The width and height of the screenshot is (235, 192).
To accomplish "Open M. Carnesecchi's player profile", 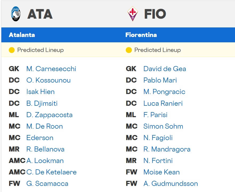I will point(51,69).
